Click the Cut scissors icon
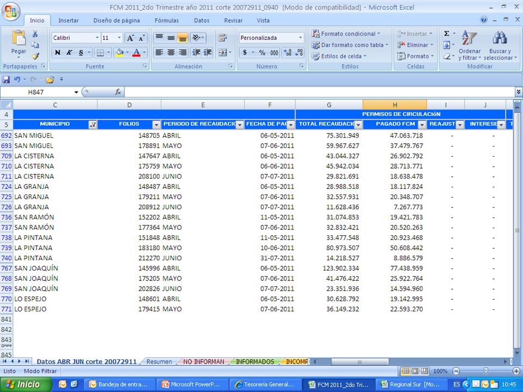This screenshot has height=392, width=523. click(x=35, y=34)
